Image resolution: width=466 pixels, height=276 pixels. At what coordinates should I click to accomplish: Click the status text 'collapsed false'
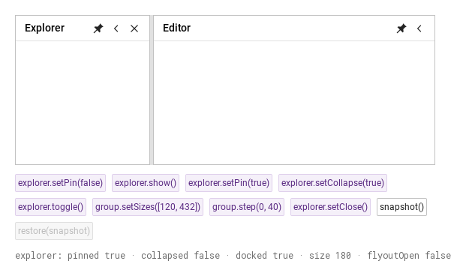coord(180,256)
